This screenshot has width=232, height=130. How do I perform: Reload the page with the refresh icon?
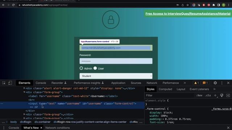(13, 5)
